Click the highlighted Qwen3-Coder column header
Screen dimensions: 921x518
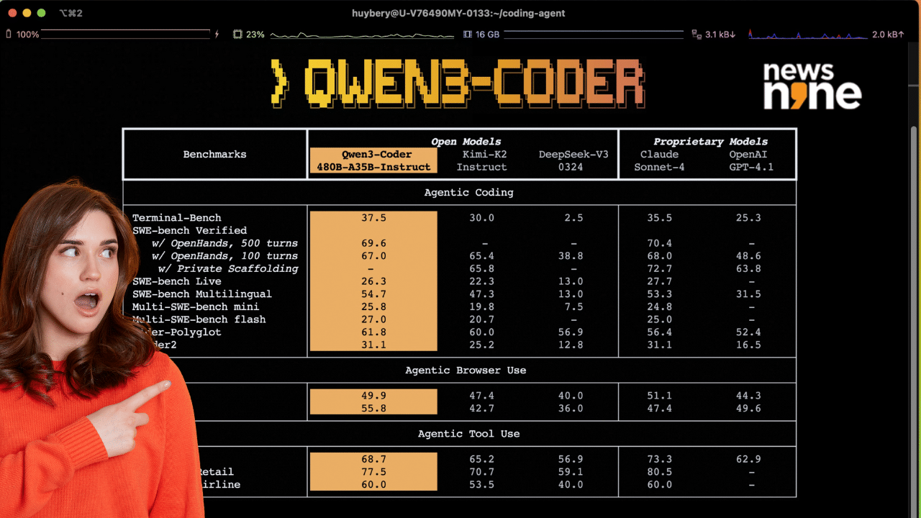pyautogui.click(x=373, y=160)
